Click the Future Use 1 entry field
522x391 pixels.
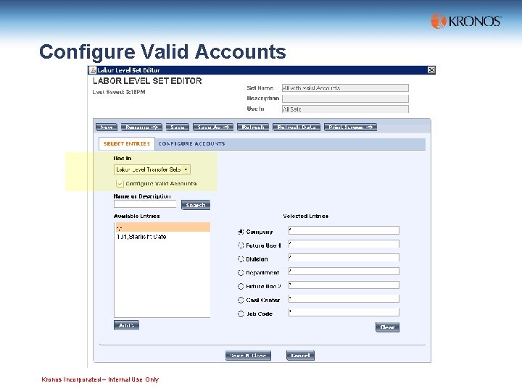(x=344, y=244)
